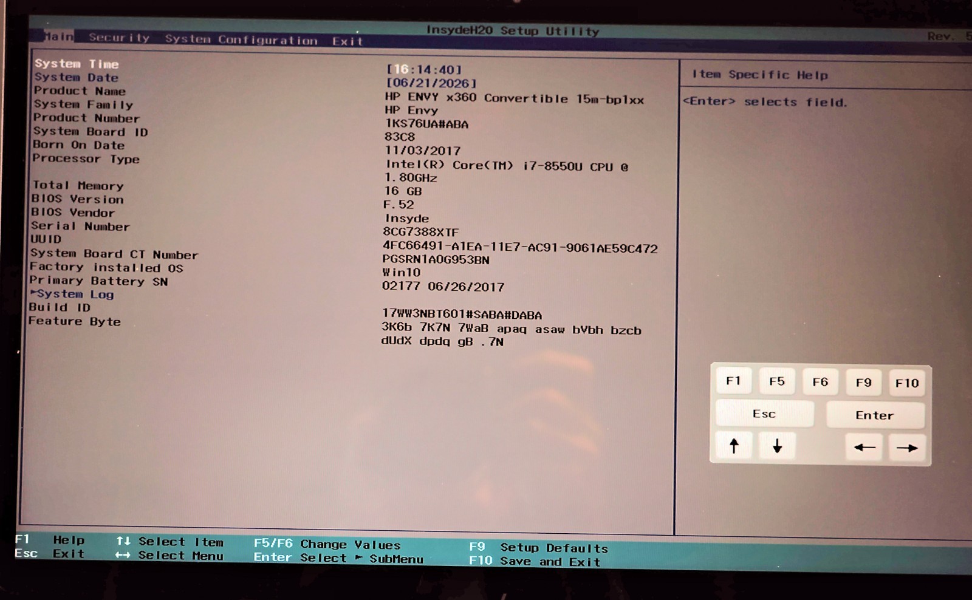Click the 02177 06/26/2017 battery value
Screen dimensions: 972x600
pyautogui.click(x=443, y=286)
